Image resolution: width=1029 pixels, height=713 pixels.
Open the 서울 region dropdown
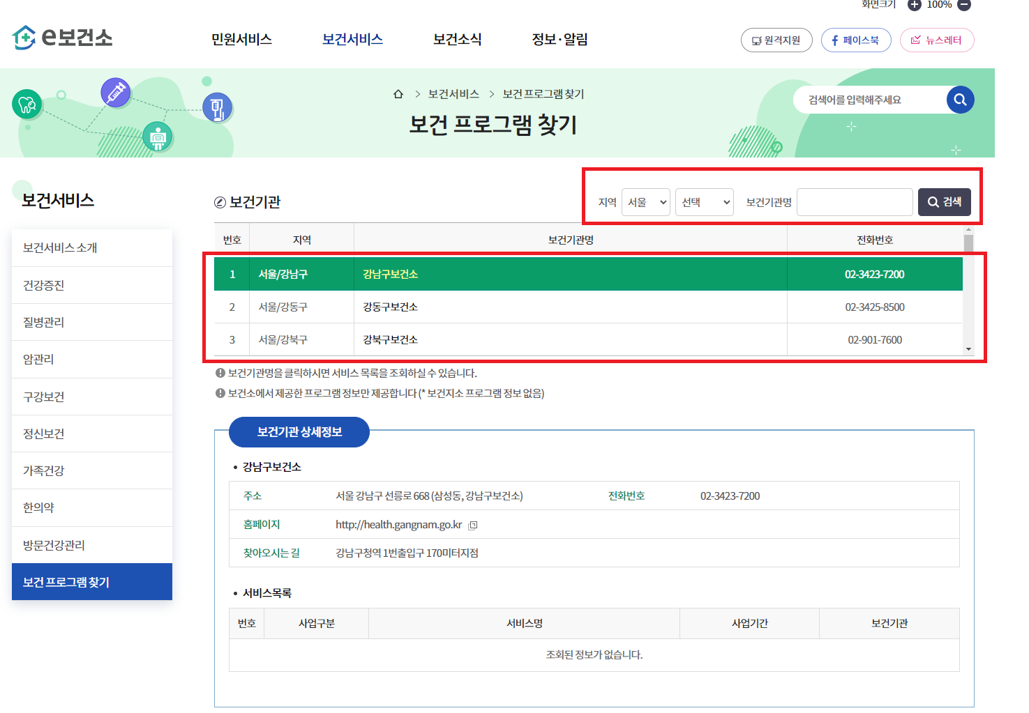pos(645,202)
